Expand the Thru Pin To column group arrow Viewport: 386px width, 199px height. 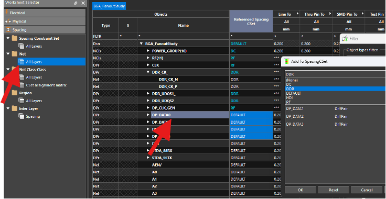pyautogui.click(x=330, y=14)
